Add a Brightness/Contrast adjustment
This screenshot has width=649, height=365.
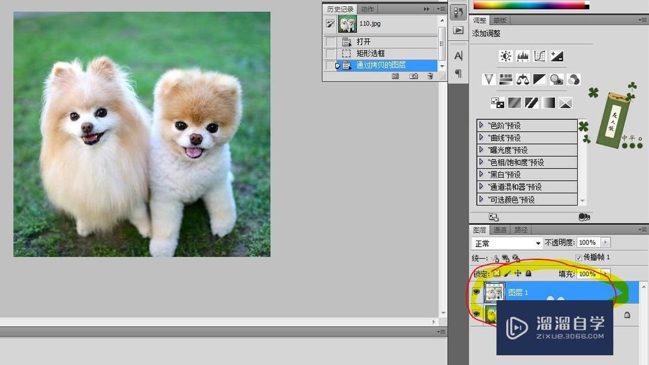(506, 56)
